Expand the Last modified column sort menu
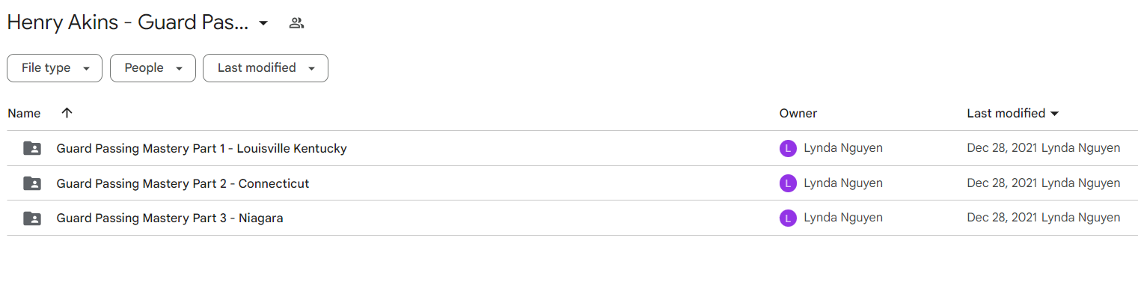This screenshot has width=1138, height=306. (1055, 114)
